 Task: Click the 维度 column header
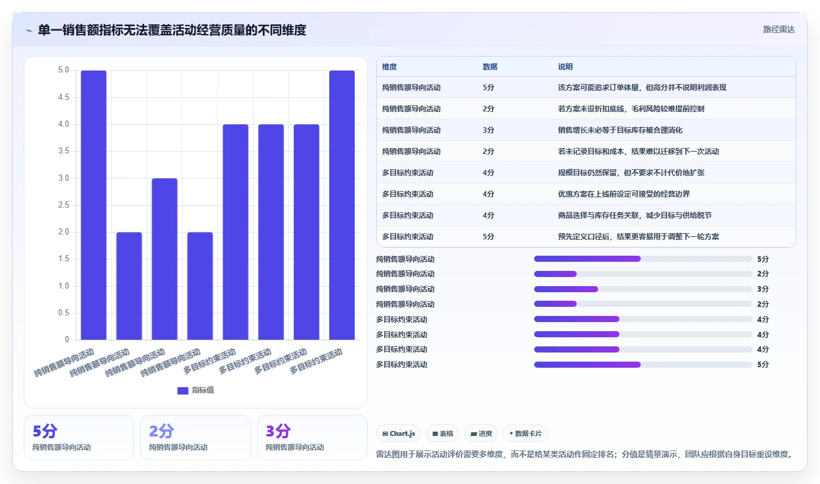pos(390,67)
